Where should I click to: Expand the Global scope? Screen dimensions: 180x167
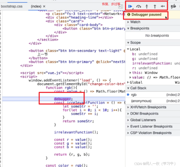coord(128,82)
